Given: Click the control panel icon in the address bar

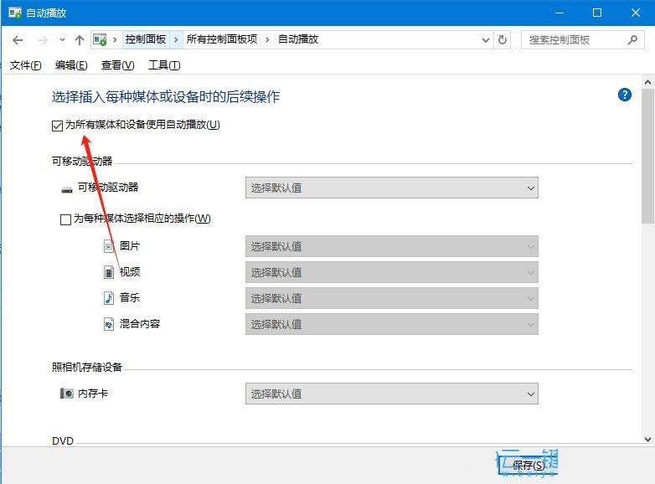Looking at the screenshot, I should (100, 39).
